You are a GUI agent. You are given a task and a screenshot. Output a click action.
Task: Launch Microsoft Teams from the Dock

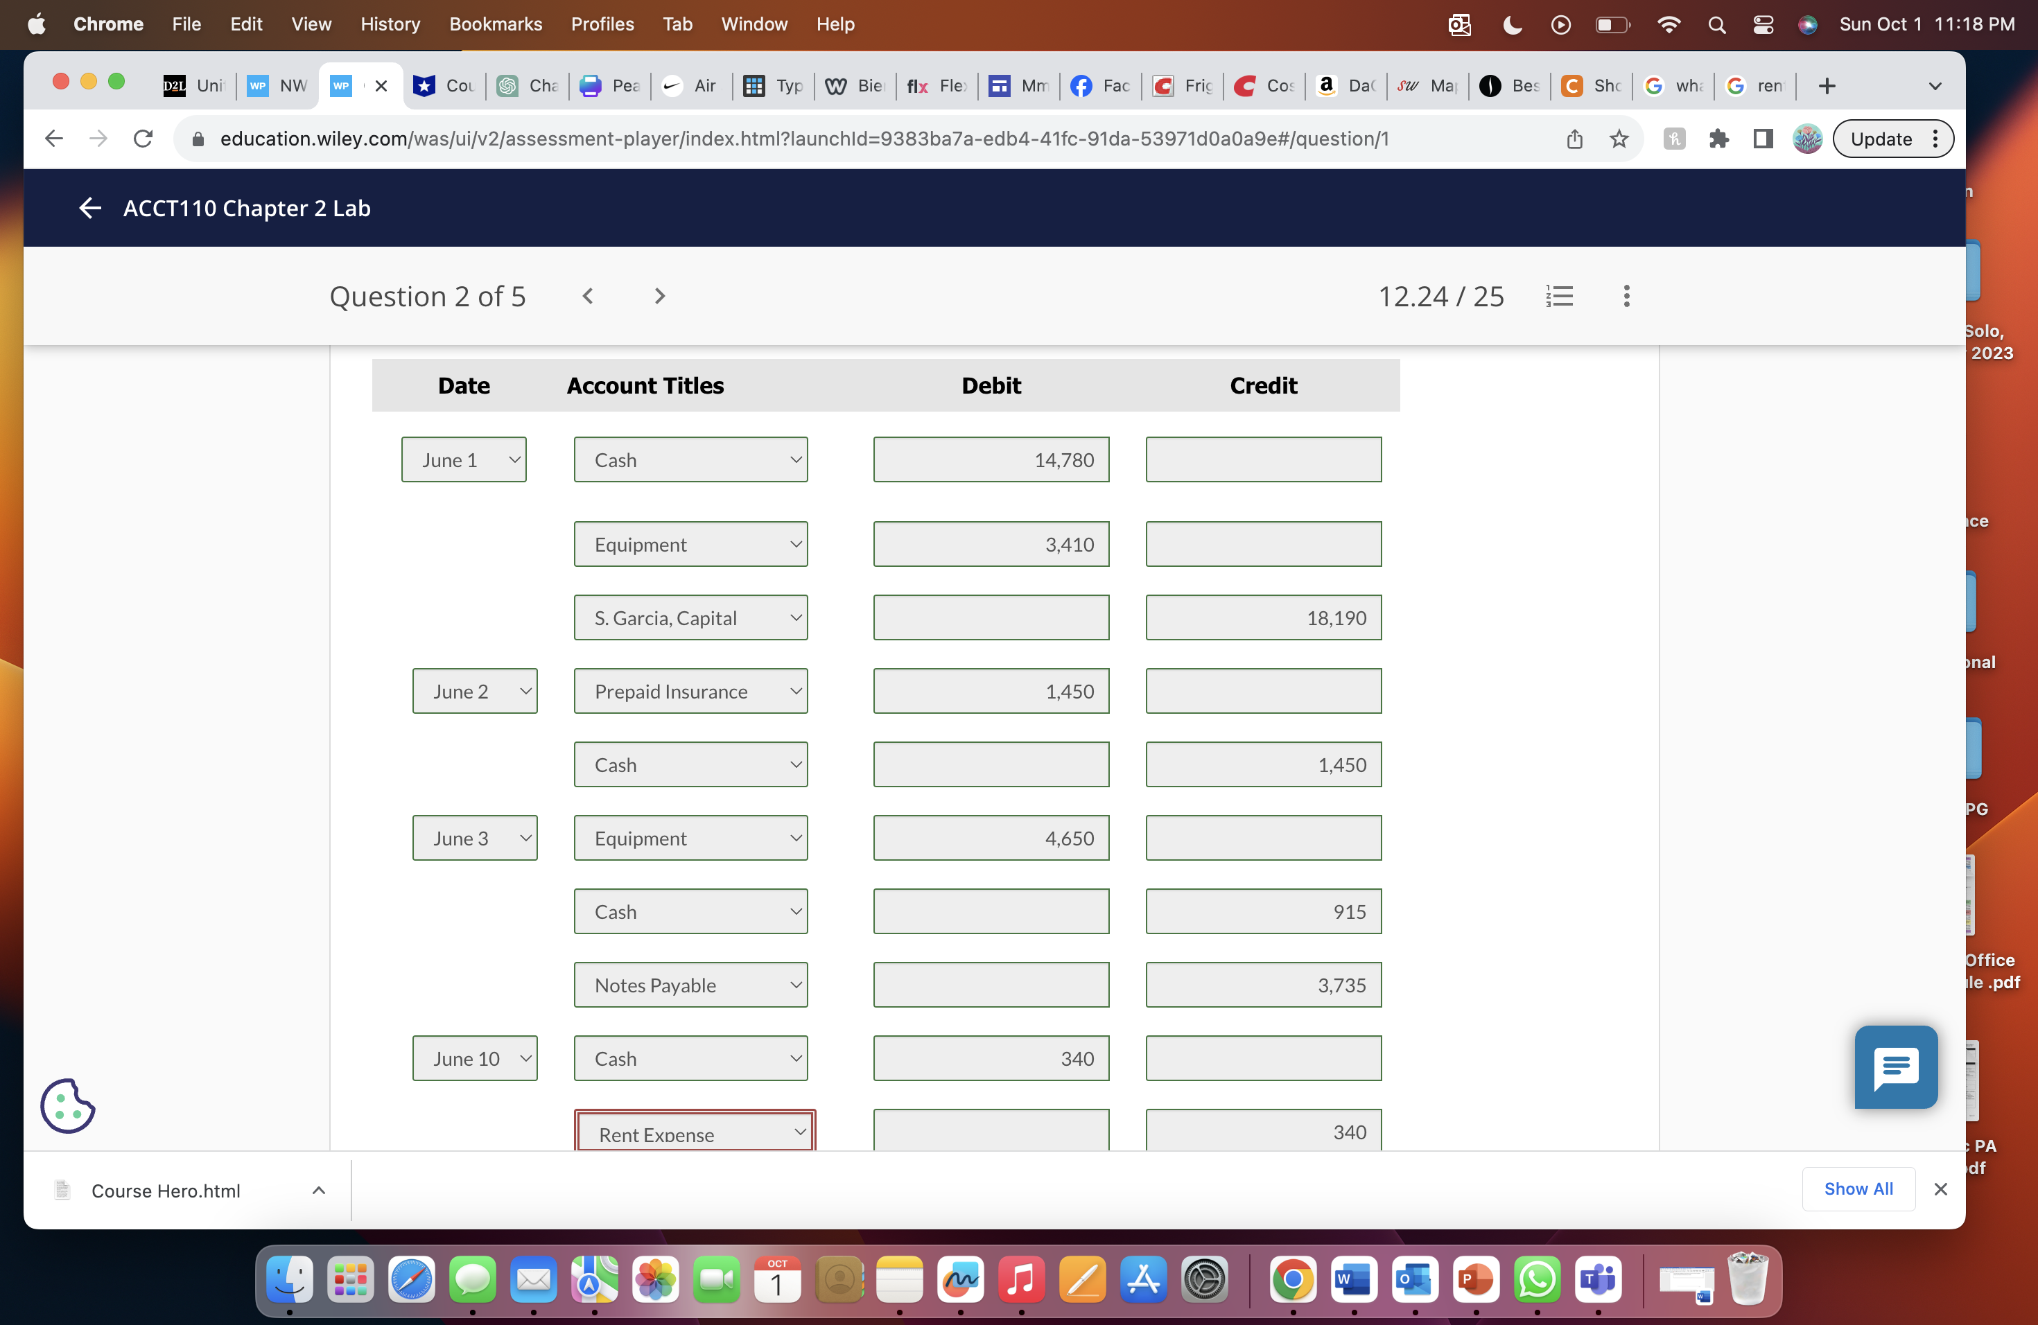tap(1598, 1280)
